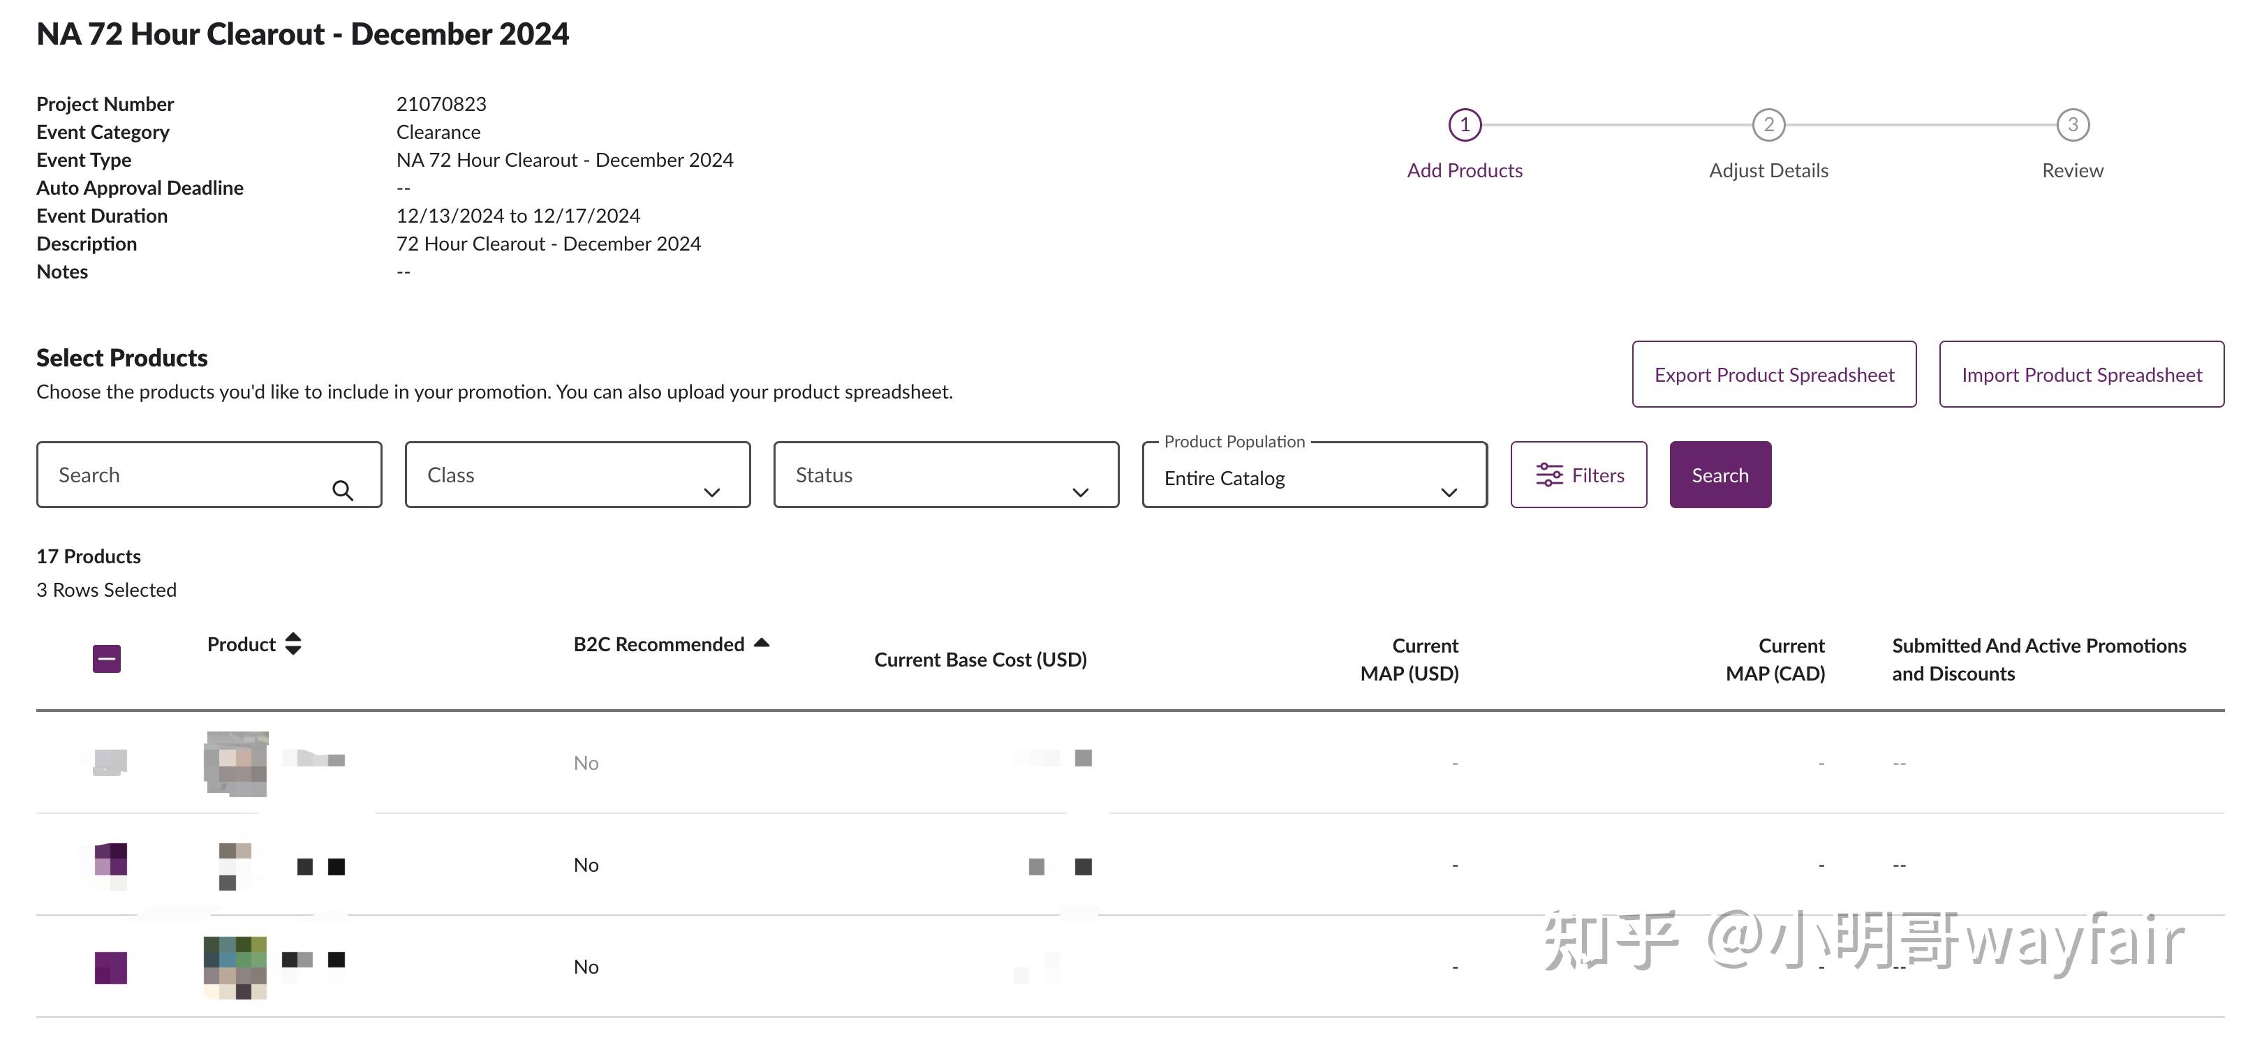Viewport: 2241px width, 1040px height.
Task: Open the Filters panel icon
Action: [x=1549, y=475]
